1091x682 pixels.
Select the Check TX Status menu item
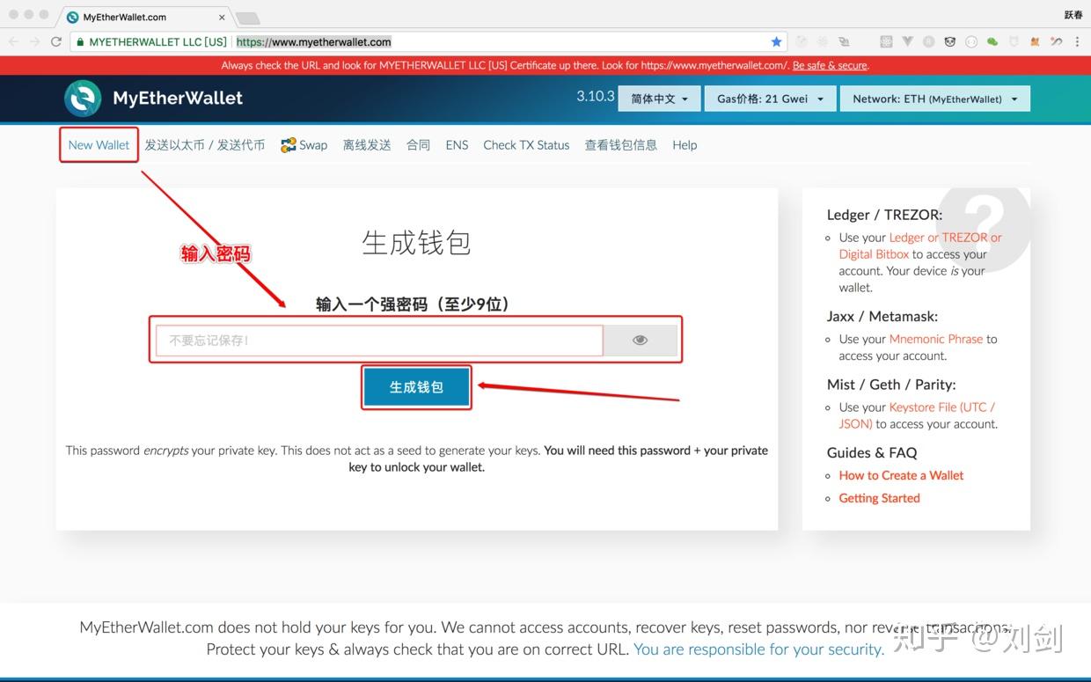526,144
